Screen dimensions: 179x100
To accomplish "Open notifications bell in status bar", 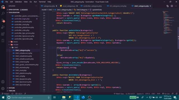I will (x=176, y=94).
